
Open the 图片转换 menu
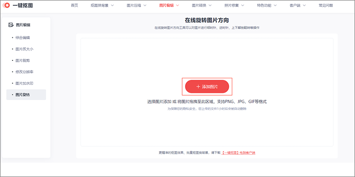(199, 5)
